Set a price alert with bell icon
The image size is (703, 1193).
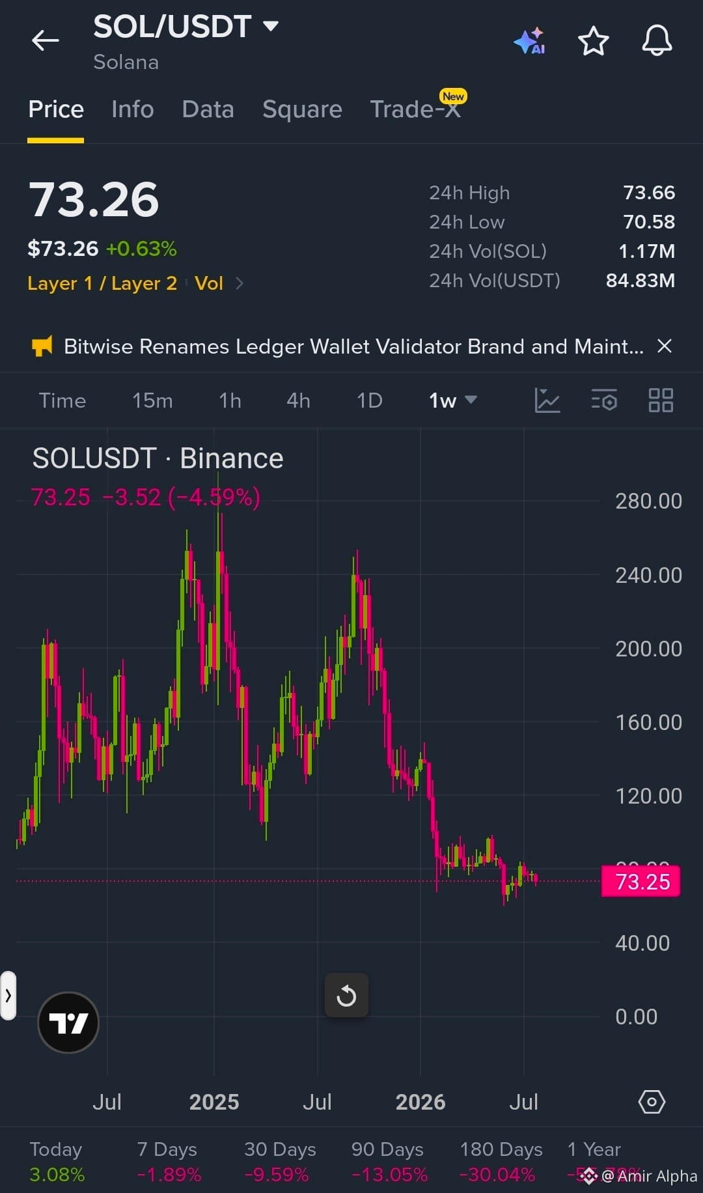(x=657, y=40)
